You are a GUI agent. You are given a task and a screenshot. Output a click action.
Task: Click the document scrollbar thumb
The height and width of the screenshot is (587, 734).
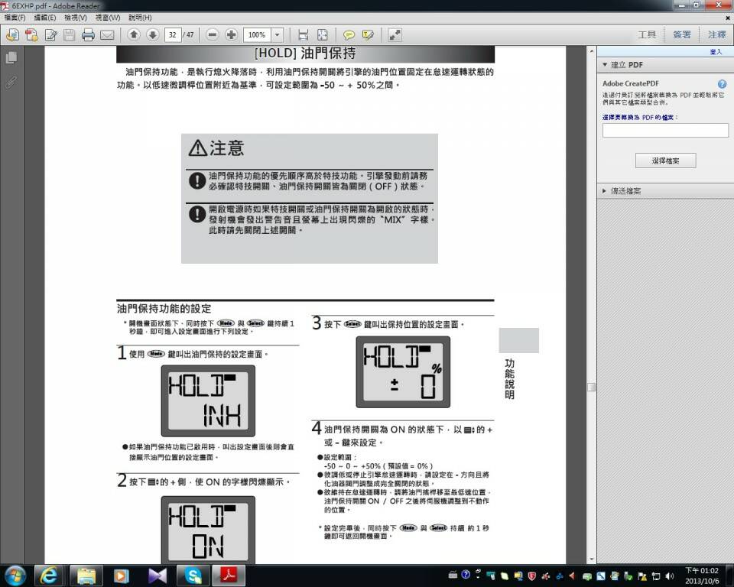592,387
